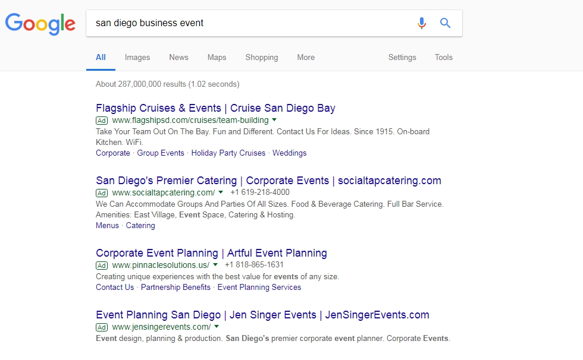The width and height of the screenshot is (583, 360).
Task: Click the Ad badge beside socialtapcatering.com URL
Action: coord(102,193)
